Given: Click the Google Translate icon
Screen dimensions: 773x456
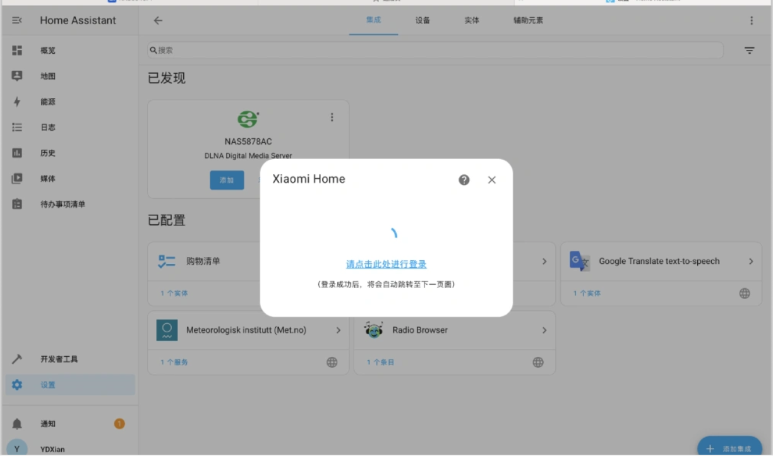Looking at the screenshot, I should 580,261.
